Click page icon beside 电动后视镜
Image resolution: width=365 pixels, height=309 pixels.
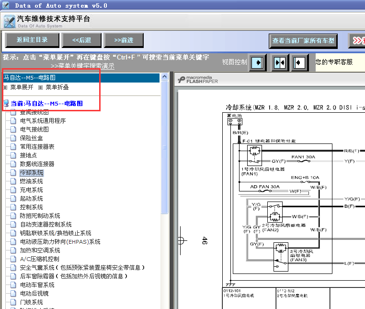coord(13,293)
